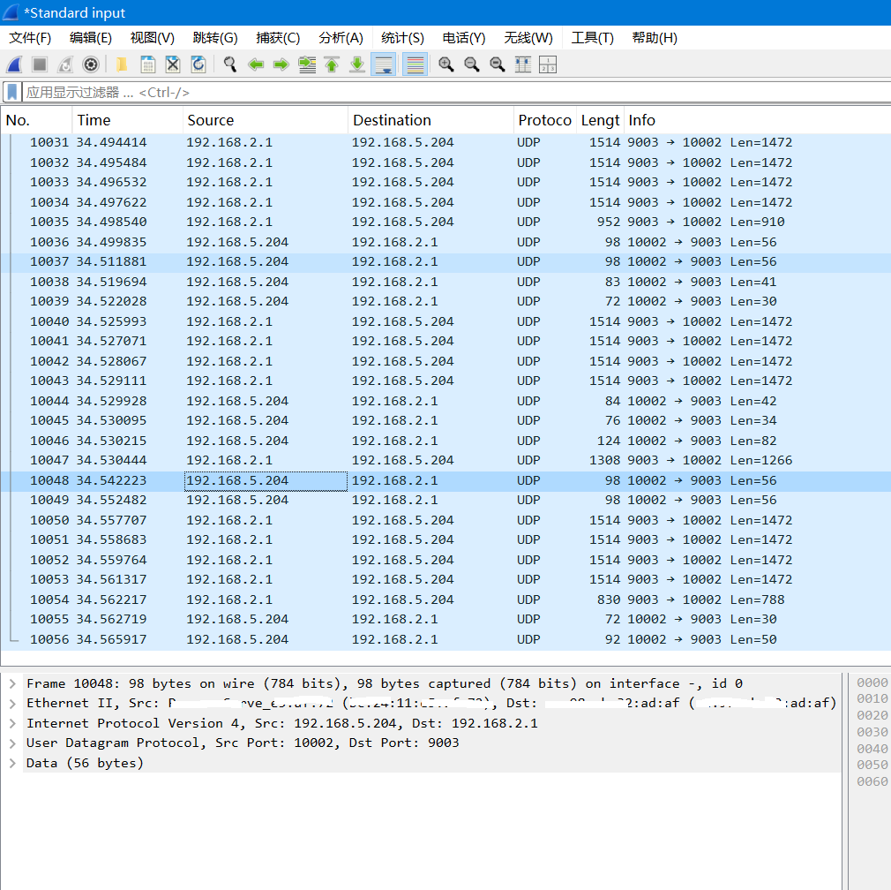Open the 捕获(C) menu

[x=278, y=38]
